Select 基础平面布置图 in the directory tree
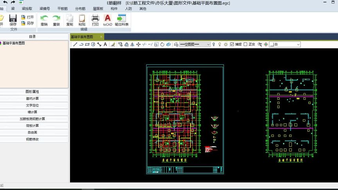 pyautogui.click(x=14, y=43)
